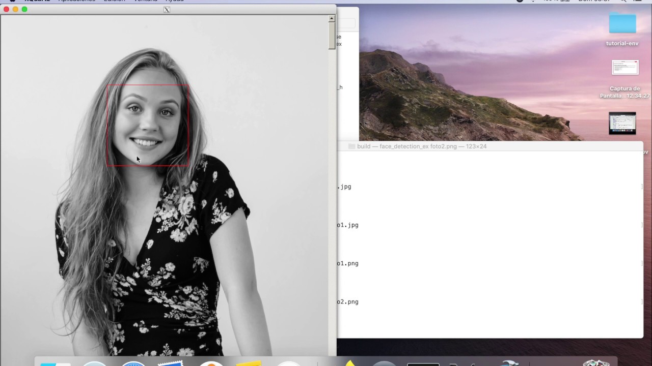Click the 'o1.jpg' line in the terminal
This screenshot has width=652, height=366.
[348, 225]
